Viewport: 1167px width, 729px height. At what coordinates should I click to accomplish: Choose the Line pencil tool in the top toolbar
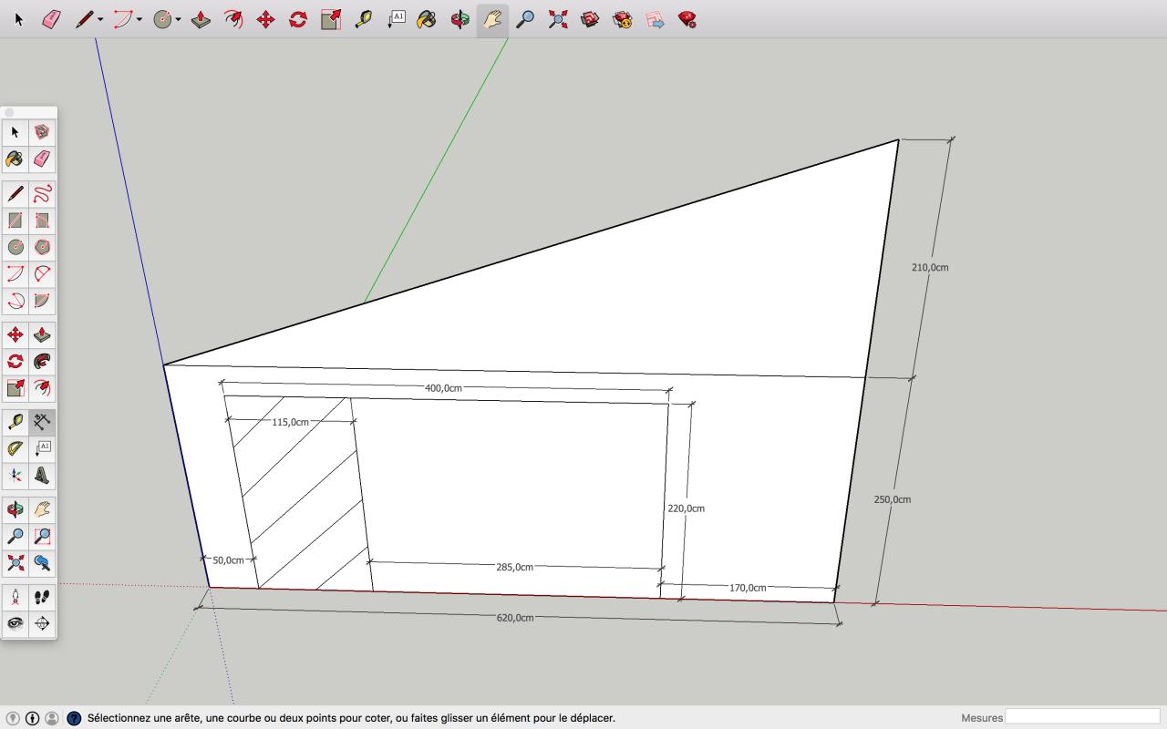pyautogui.click(x=84, y=19)
